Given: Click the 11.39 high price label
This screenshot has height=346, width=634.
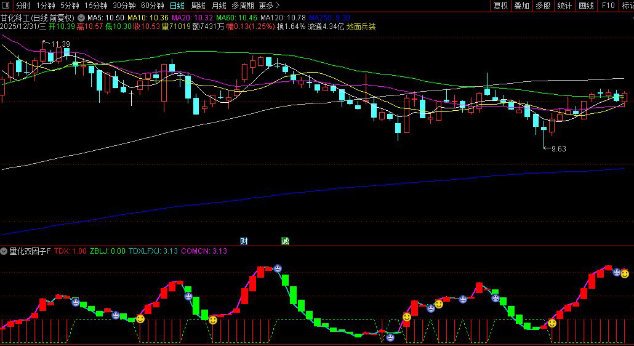Looking at the screenshot, I should click(x=60, y=44).
